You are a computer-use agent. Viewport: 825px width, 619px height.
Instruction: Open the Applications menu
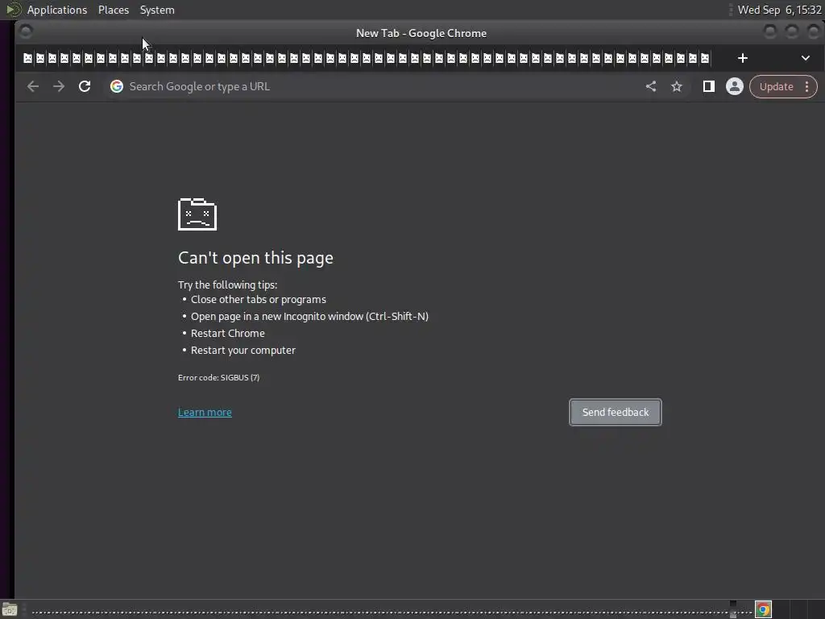click(x=57, y=10)
